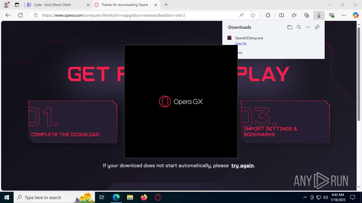Image resolution: width=362 pixels, height=203 pixels.
Task: Click the try again download link
Action: (x=242, y=166)
